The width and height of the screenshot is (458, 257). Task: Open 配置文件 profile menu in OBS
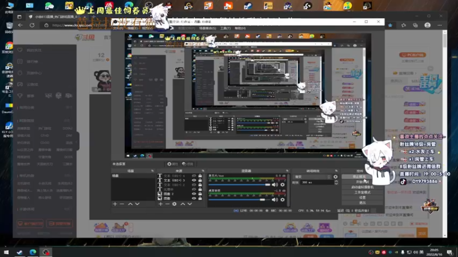click(x=187, y=28)
